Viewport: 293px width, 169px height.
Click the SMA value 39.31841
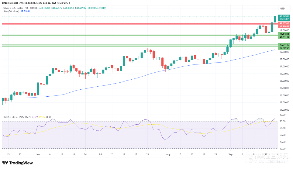[x=25, y=12]
